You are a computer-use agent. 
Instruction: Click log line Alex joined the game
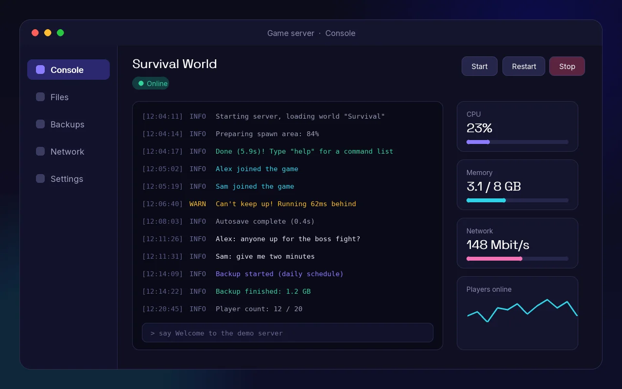[257, 169]
